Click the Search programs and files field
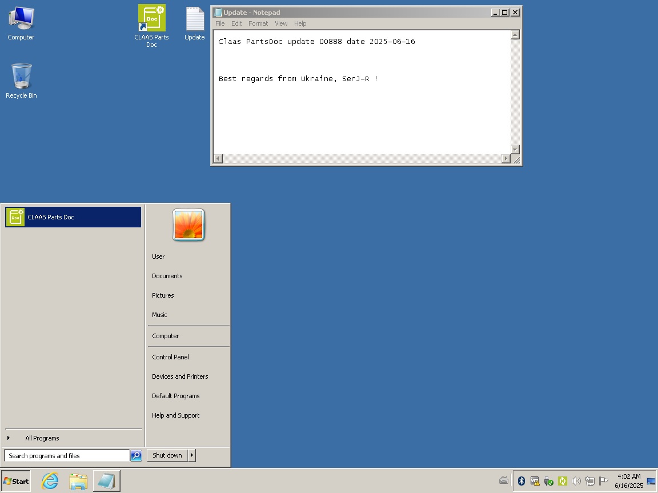658x493 pixels. 67,456
